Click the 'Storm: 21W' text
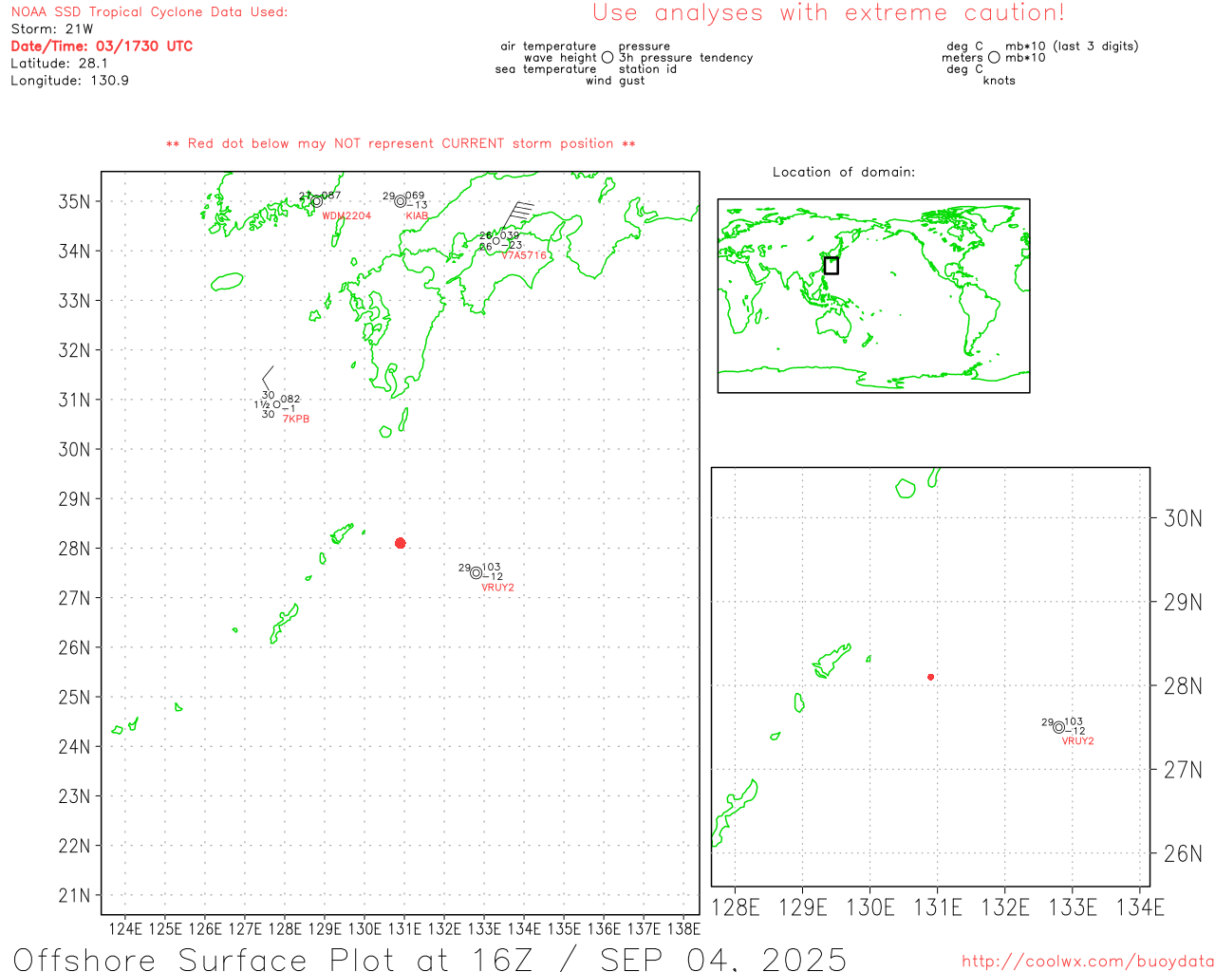This screenshot has height=972, width=1215. click(52, 29)
